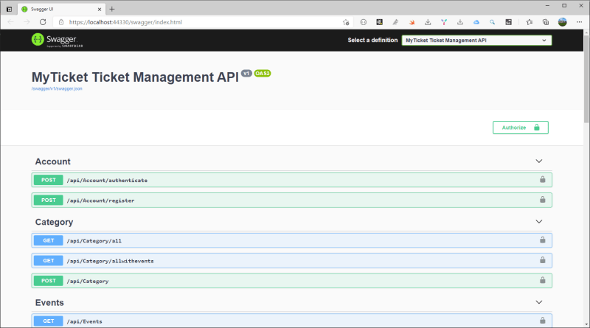The height and width of the screenshot is (328, 590).
Task: Click the Swagger logo in header
Action: pos(58,40)
